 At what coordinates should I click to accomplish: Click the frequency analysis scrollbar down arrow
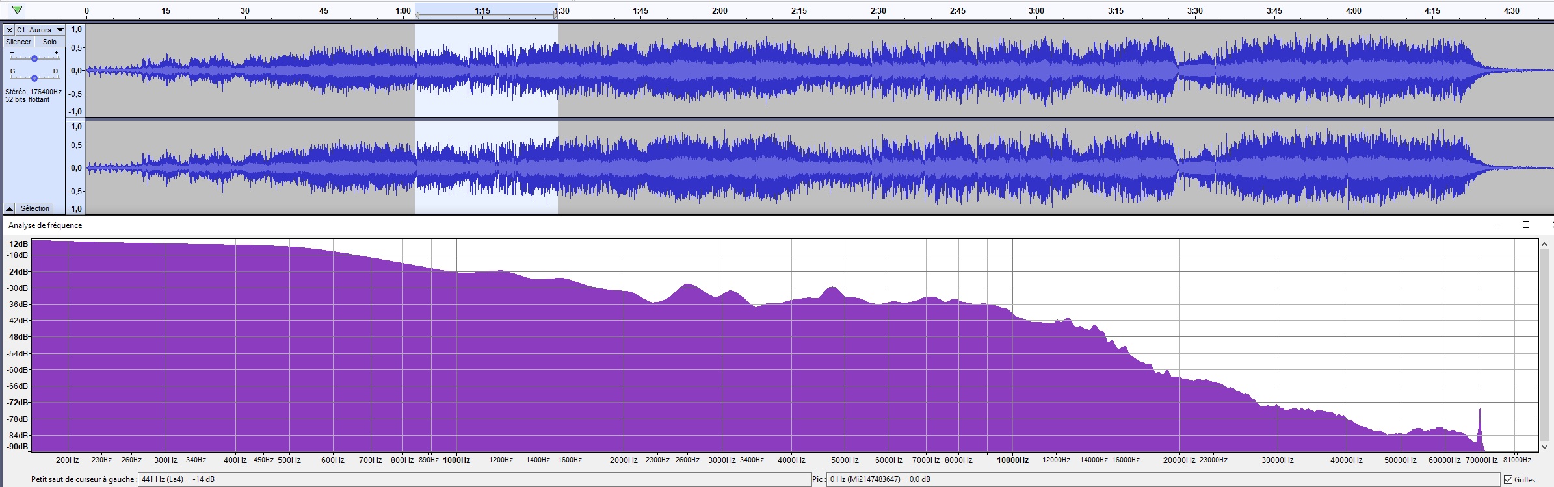coord(1545,447)
